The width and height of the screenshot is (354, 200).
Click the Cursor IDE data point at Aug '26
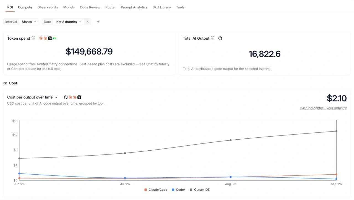[x=231, y=140]
